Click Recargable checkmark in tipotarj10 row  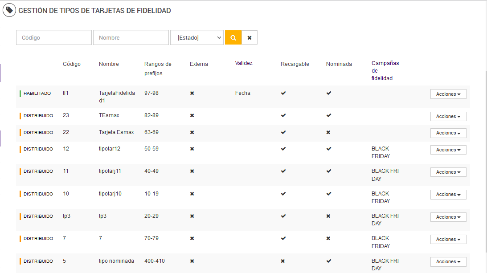[283, 194]
